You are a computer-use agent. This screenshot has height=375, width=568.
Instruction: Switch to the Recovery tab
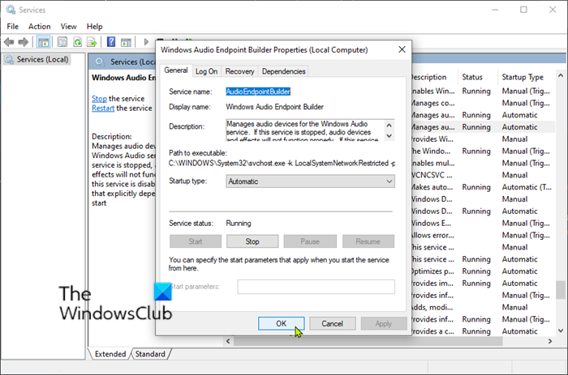(x=240, y=71)
